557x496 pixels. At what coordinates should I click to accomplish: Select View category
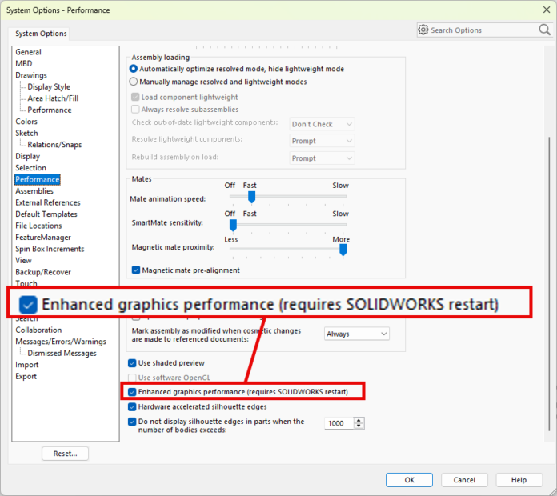tap(23, 261)
